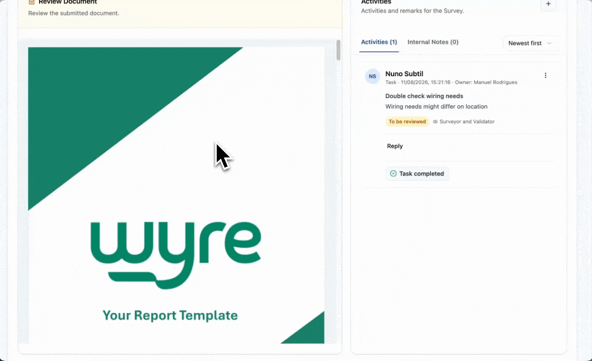Screen dimensions: 592x361
Task: Click 'Surveyor and Validator' visibility label
Action: pos(467,121)
